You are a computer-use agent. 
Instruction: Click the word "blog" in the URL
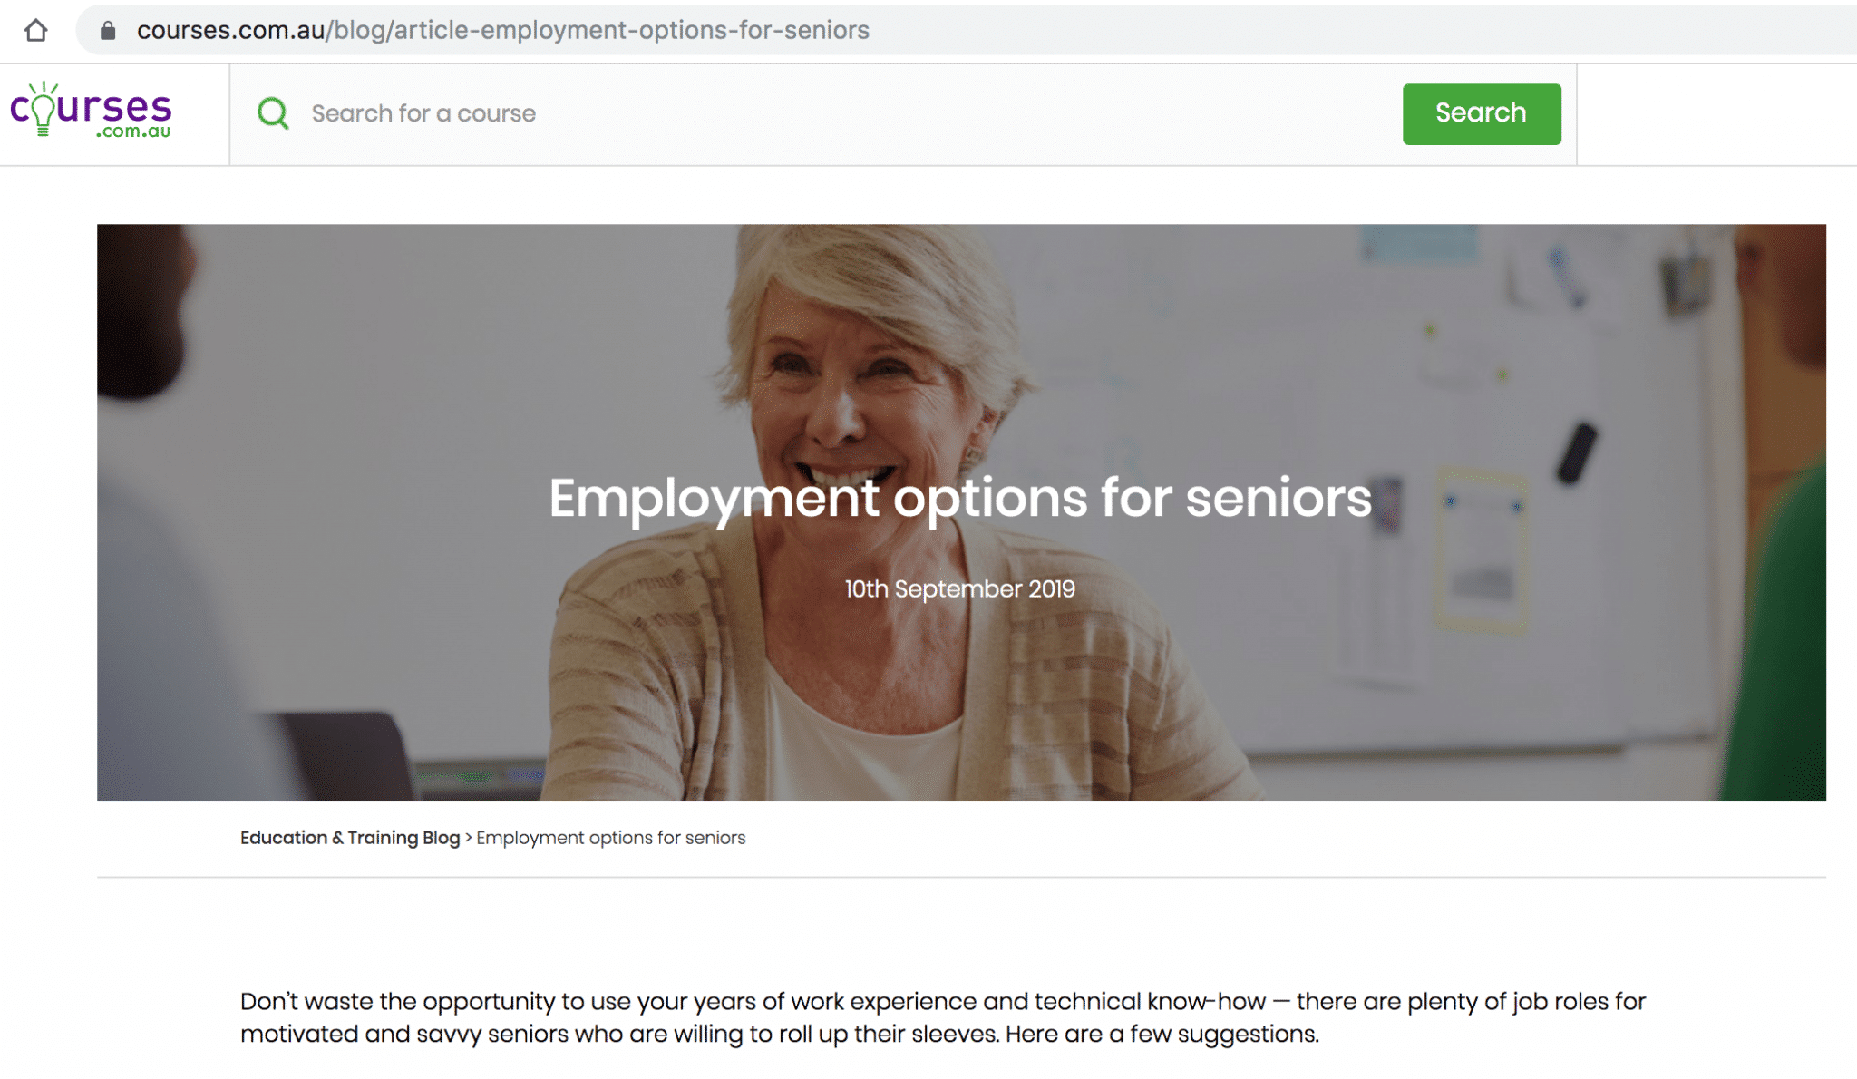(360, 31)
